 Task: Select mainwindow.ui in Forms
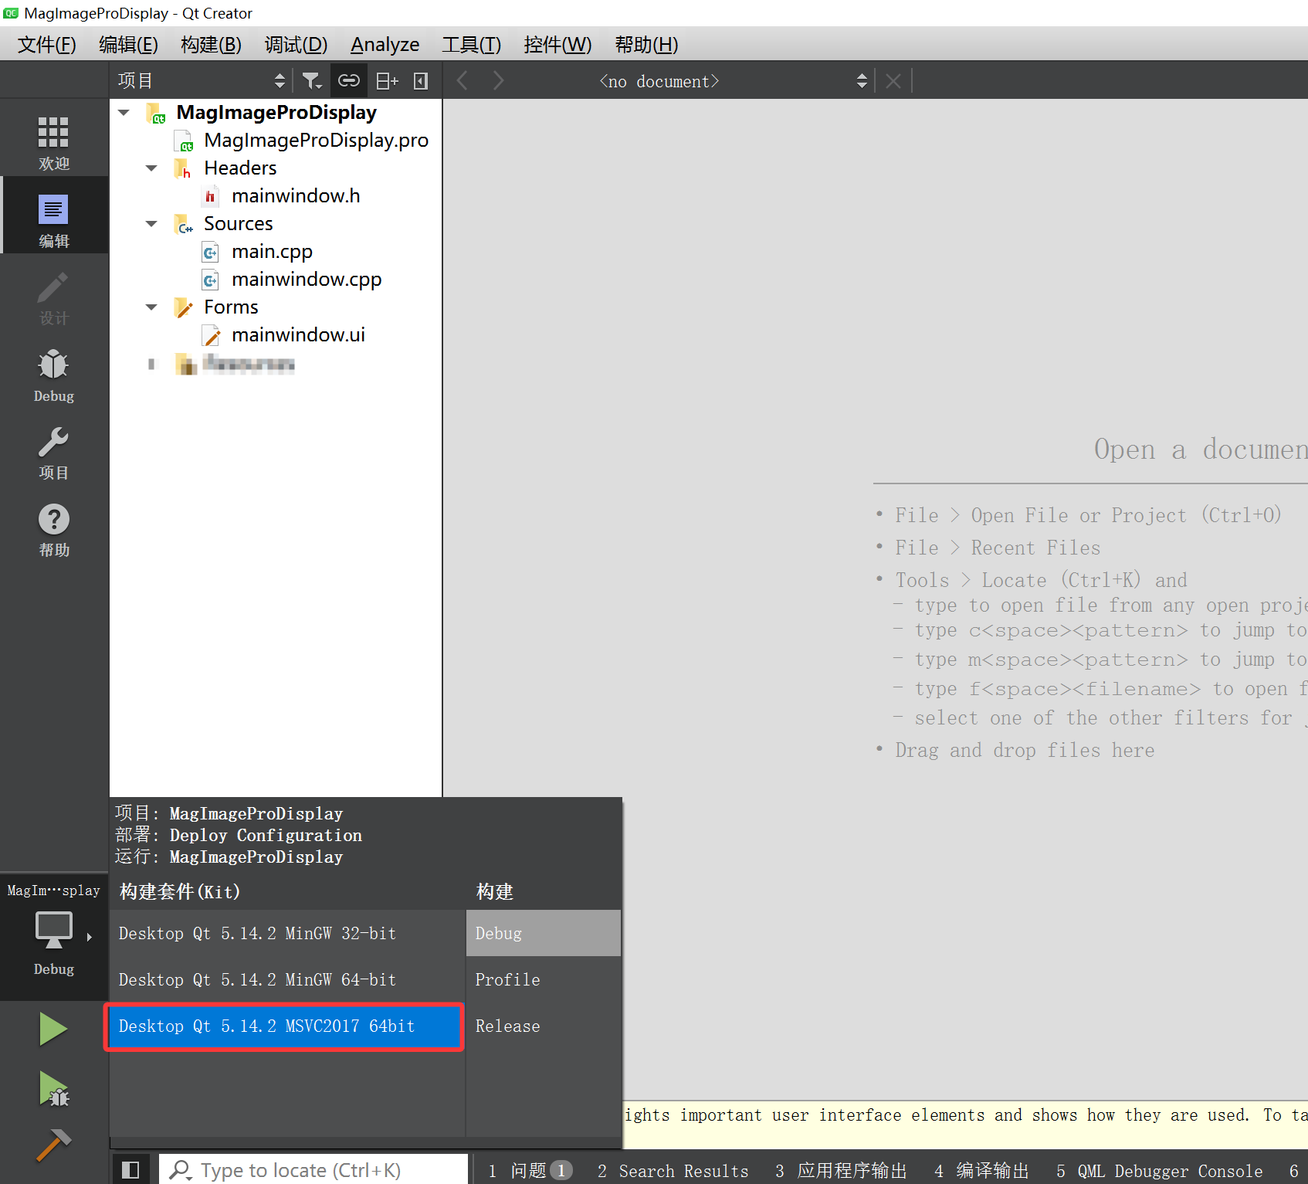tap(298, 335)
